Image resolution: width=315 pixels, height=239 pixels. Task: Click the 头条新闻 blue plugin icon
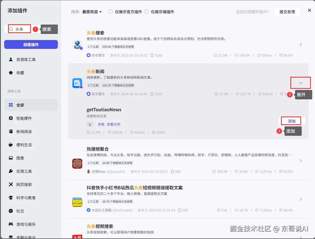click(77, 83)
